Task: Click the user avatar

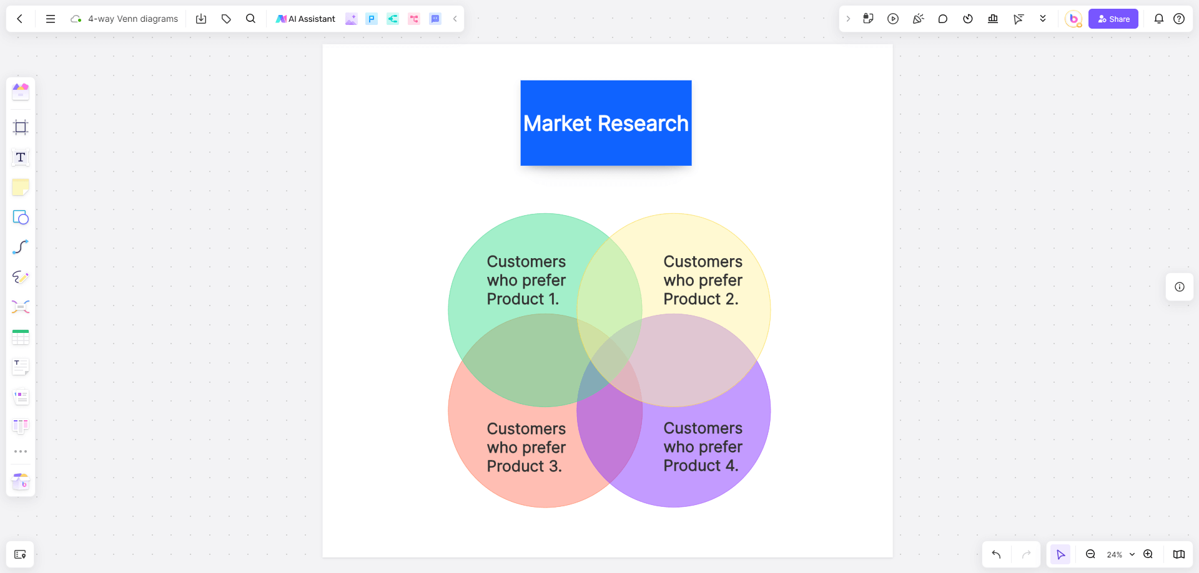Action: pos(1073,19)
